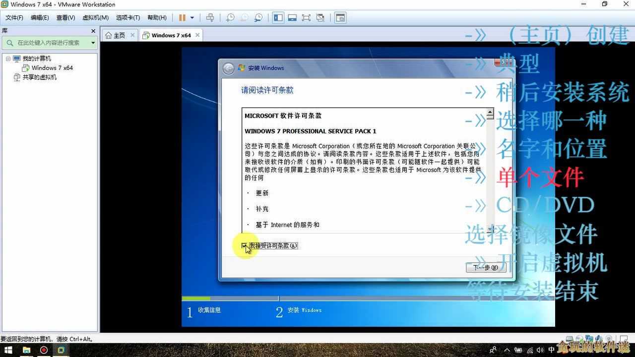
Task: Check the 我接受许可条款 checkbox
Action: point(244,245)
